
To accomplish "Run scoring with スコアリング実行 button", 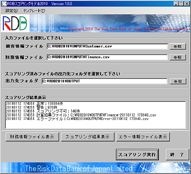I will pyautogui.click(x=137, y=154).
